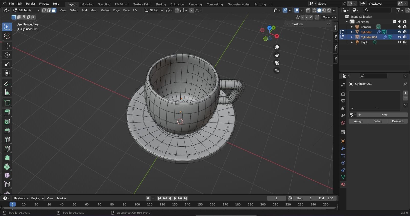Enable vertex select mode
This screenshot has height=216, width=410.
click(44, 10)
